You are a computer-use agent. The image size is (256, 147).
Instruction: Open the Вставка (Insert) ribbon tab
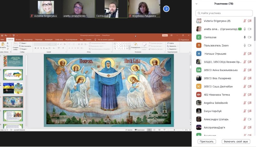(18, 39)
